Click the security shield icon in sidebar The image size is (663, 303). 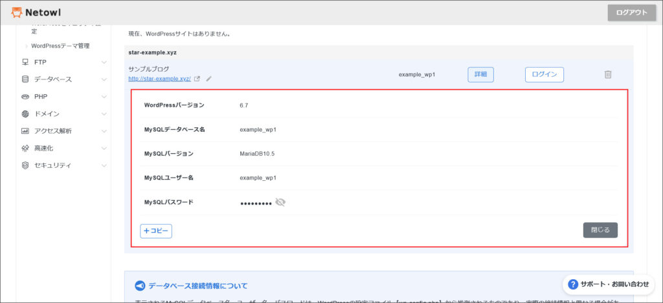pos(25,166)
